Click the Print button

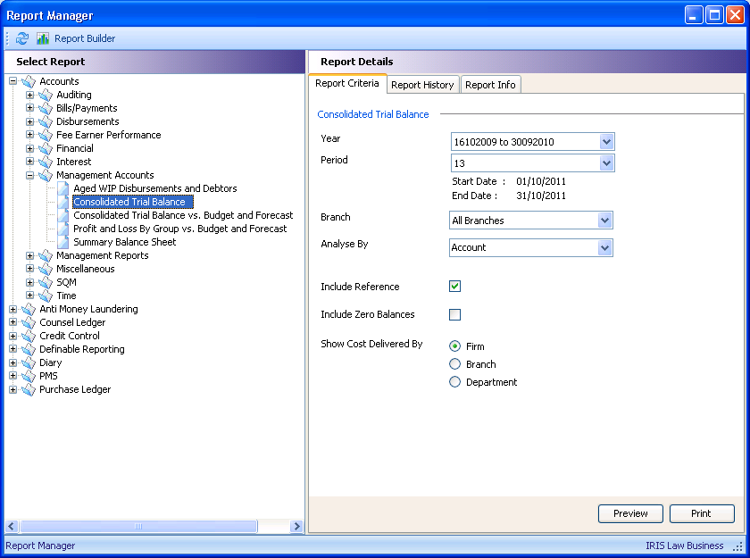click(x=702, y=513)
